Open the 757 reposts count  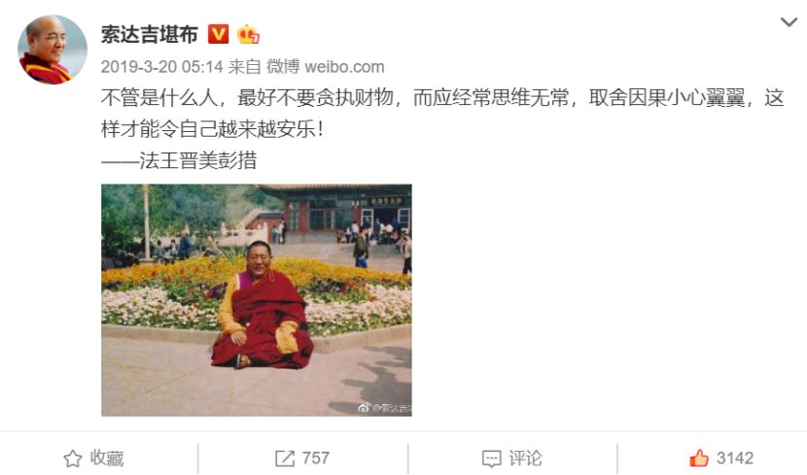tap(315, 458)
